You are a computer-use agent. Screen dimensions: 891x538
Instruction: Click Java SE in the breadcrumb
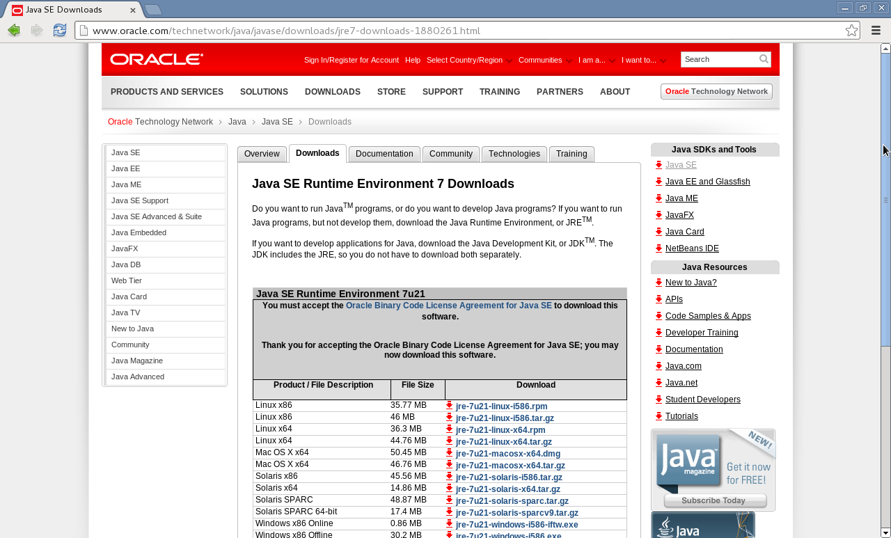277,122
